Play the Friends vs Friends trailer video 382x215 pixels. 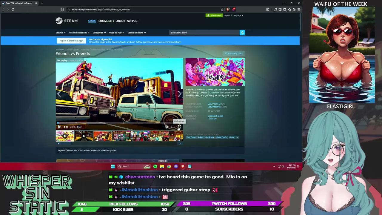tap(59, 127)
